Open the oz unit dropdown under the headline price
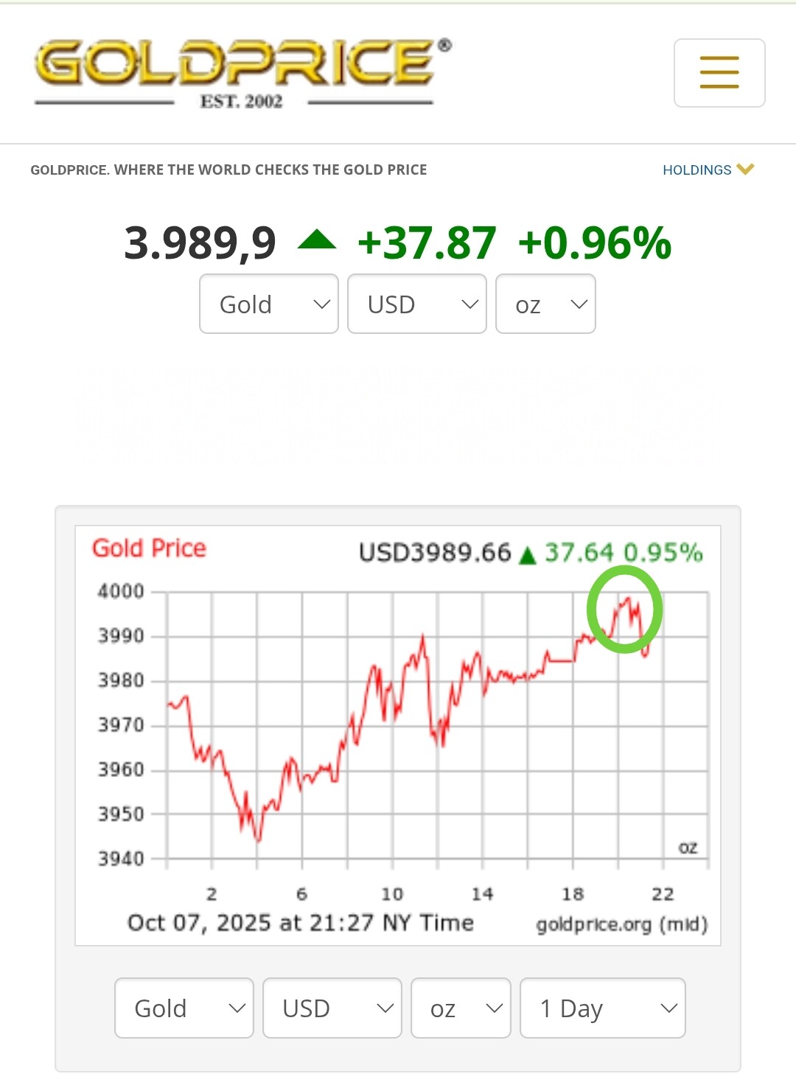 click(545, 304)
